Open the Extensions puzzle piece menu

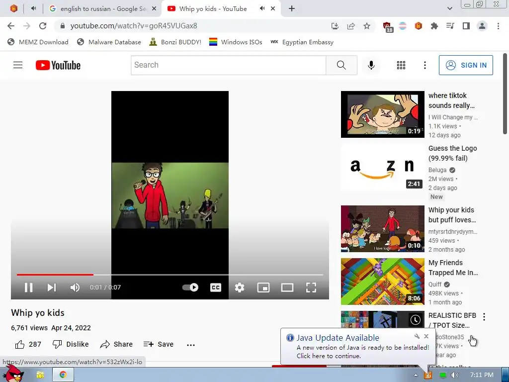click(434, 26)
